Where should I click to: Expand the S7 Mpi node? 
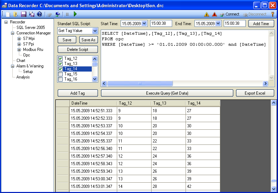coord(19,39)
